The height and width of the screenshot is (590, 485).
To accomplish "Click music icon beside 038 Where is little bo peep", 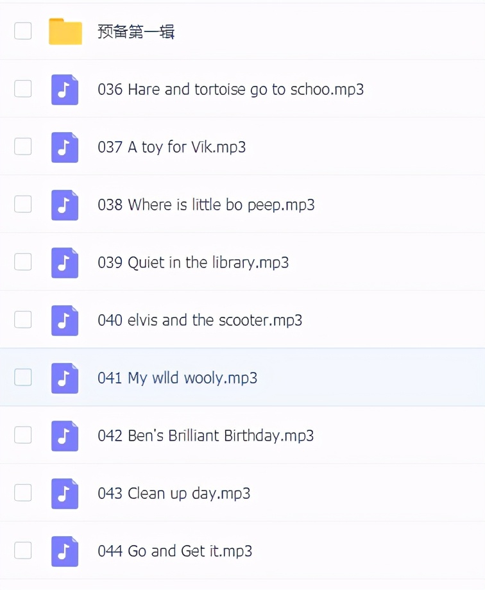I will pos(65,205).
